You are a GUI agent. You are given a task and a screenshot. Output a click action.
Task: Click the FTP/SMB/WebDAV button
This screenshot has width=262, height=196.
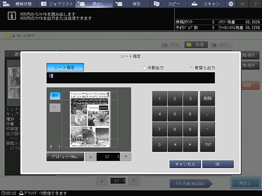(191, 183)
